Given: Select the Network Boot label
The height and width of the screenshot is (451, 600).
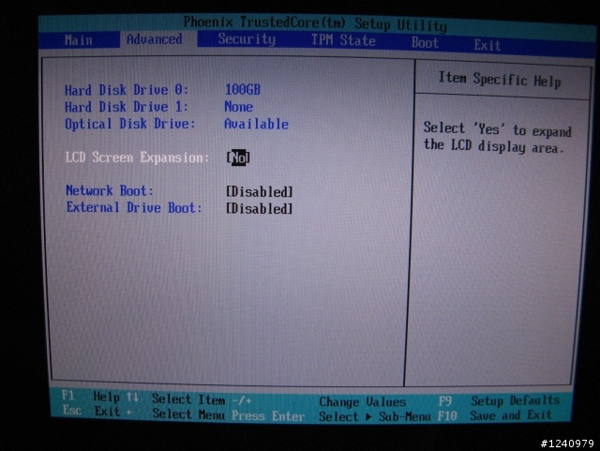Looking at the screenshot, I should click(x=110, y=190).
